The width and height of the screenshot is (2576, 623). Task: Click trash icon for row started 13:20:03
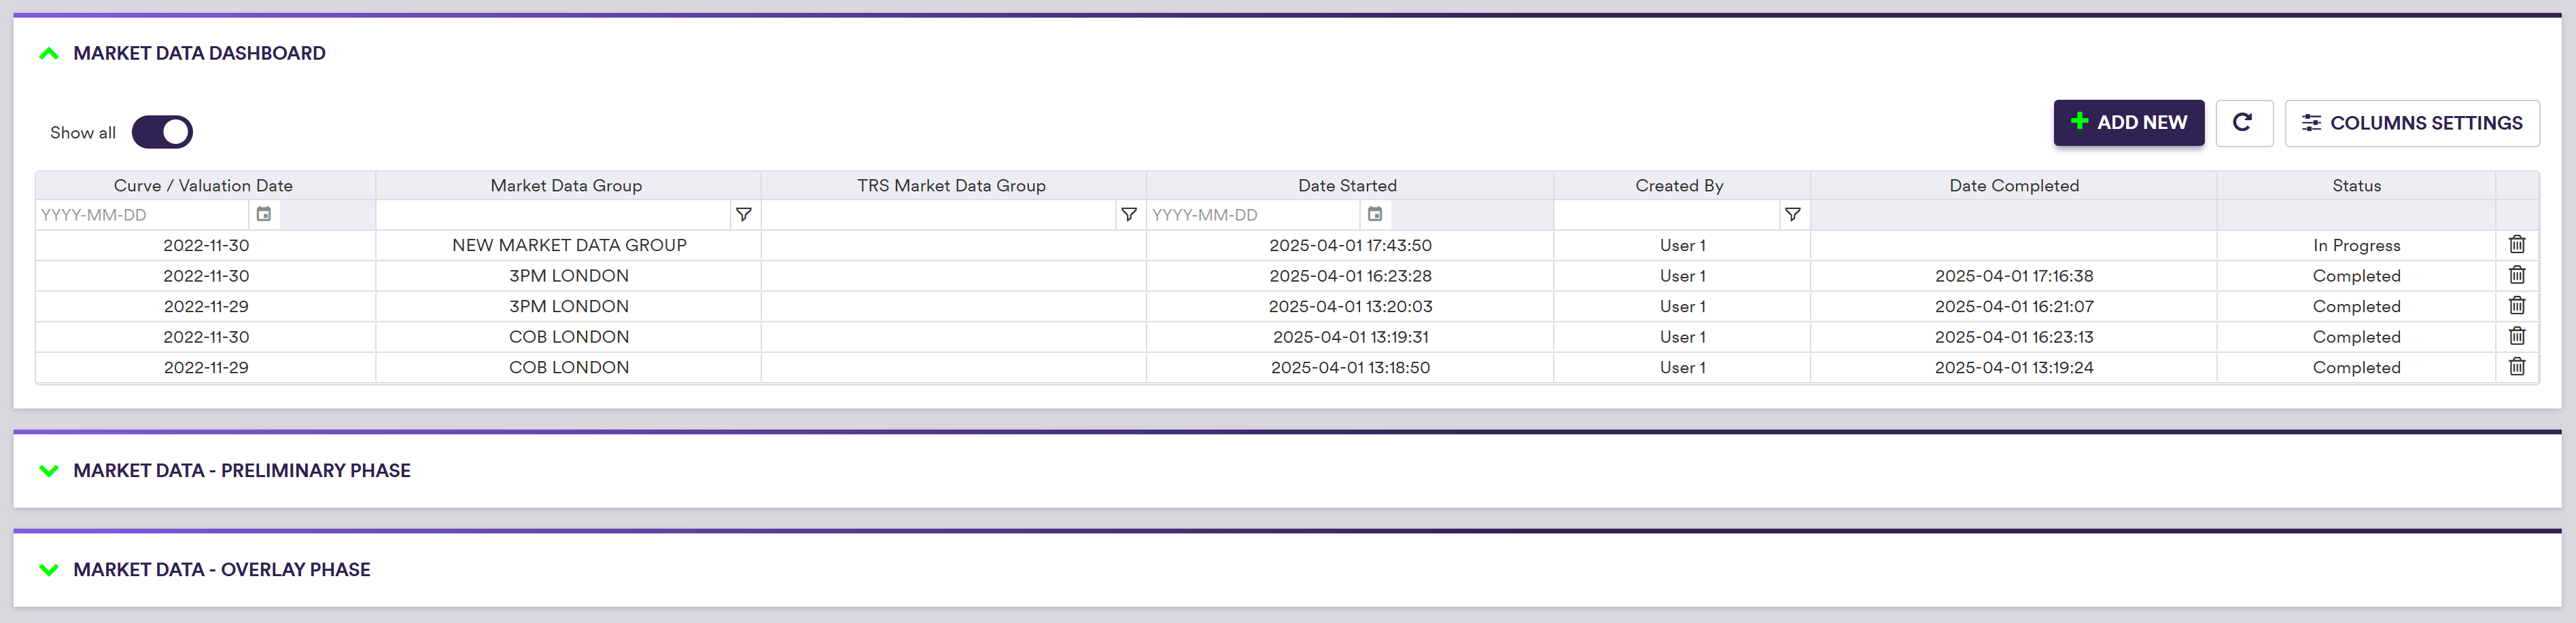click(x=2516, y=305)
